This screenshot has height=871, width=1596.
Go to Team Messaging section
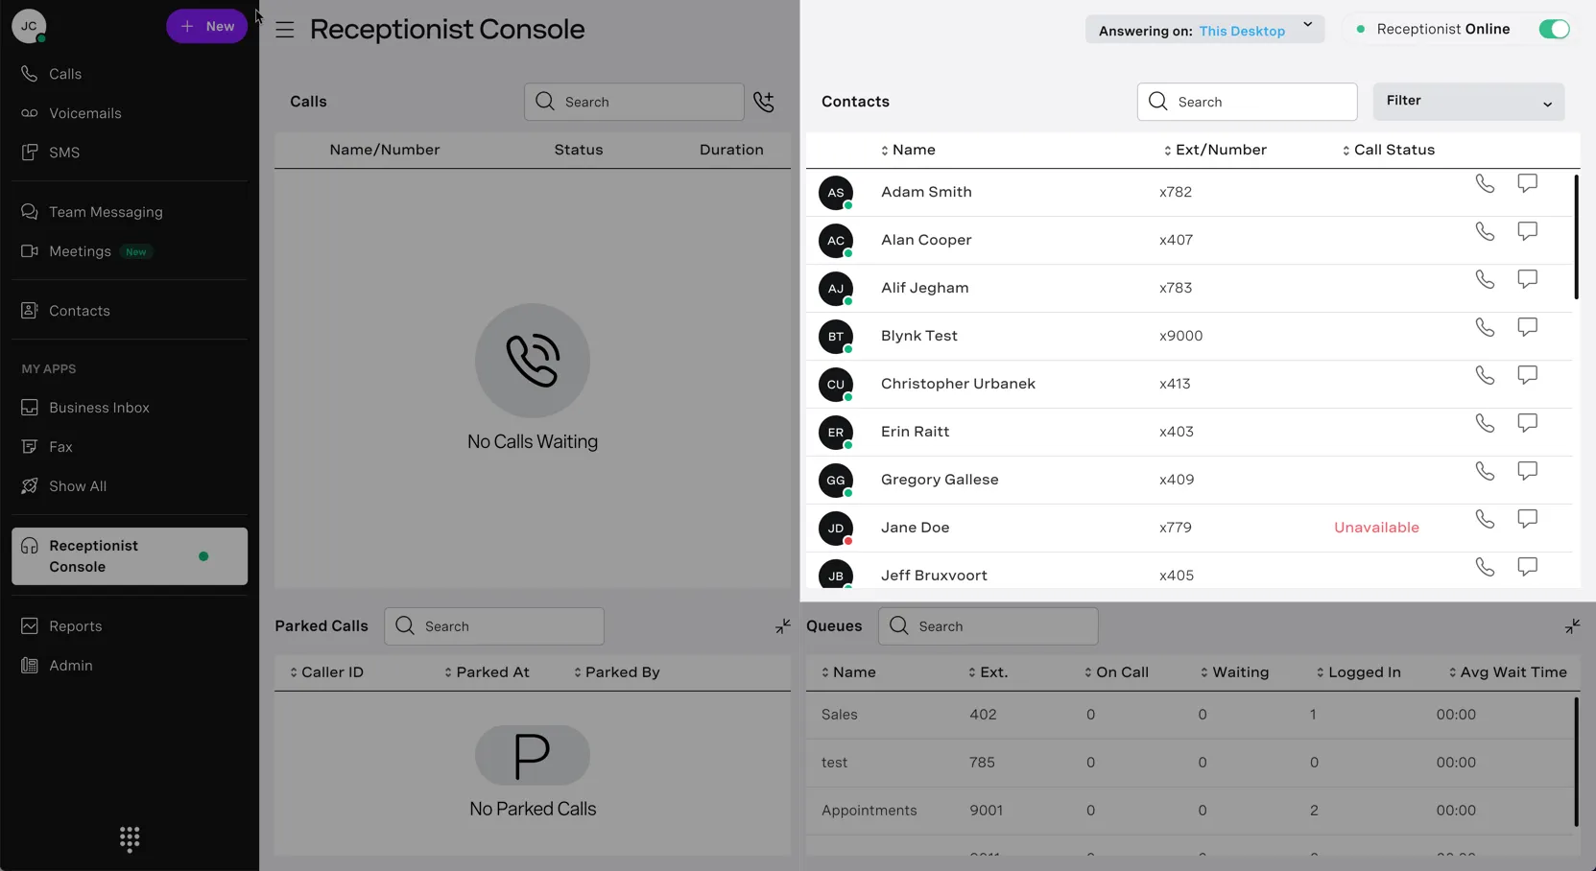106,212
